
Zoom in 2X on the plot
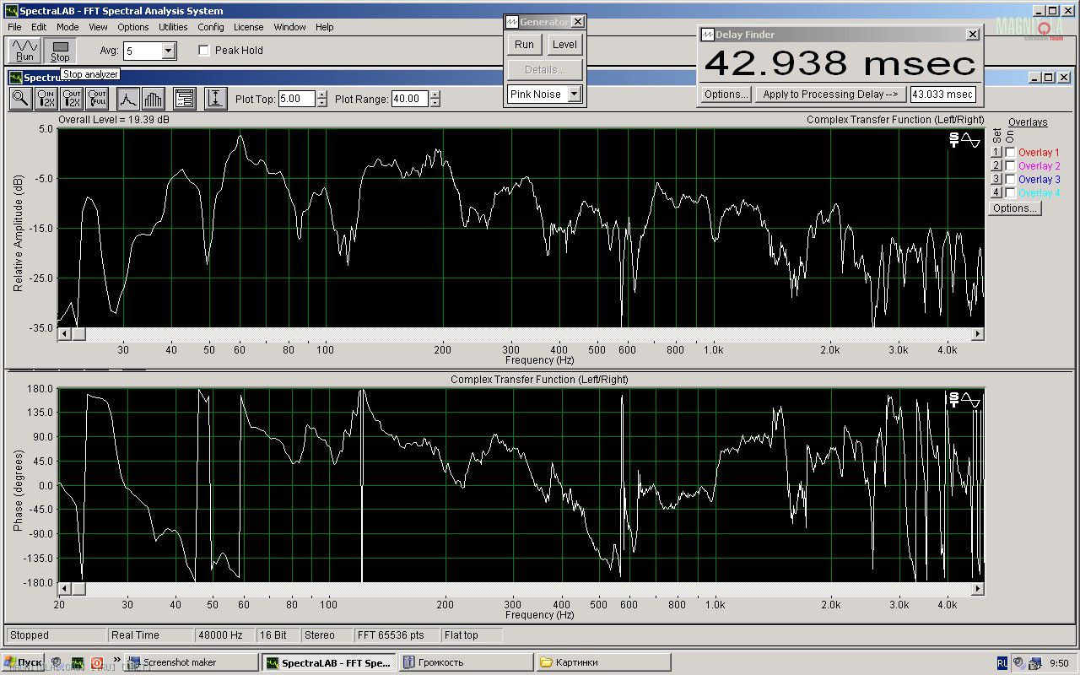tap(46, 99)
